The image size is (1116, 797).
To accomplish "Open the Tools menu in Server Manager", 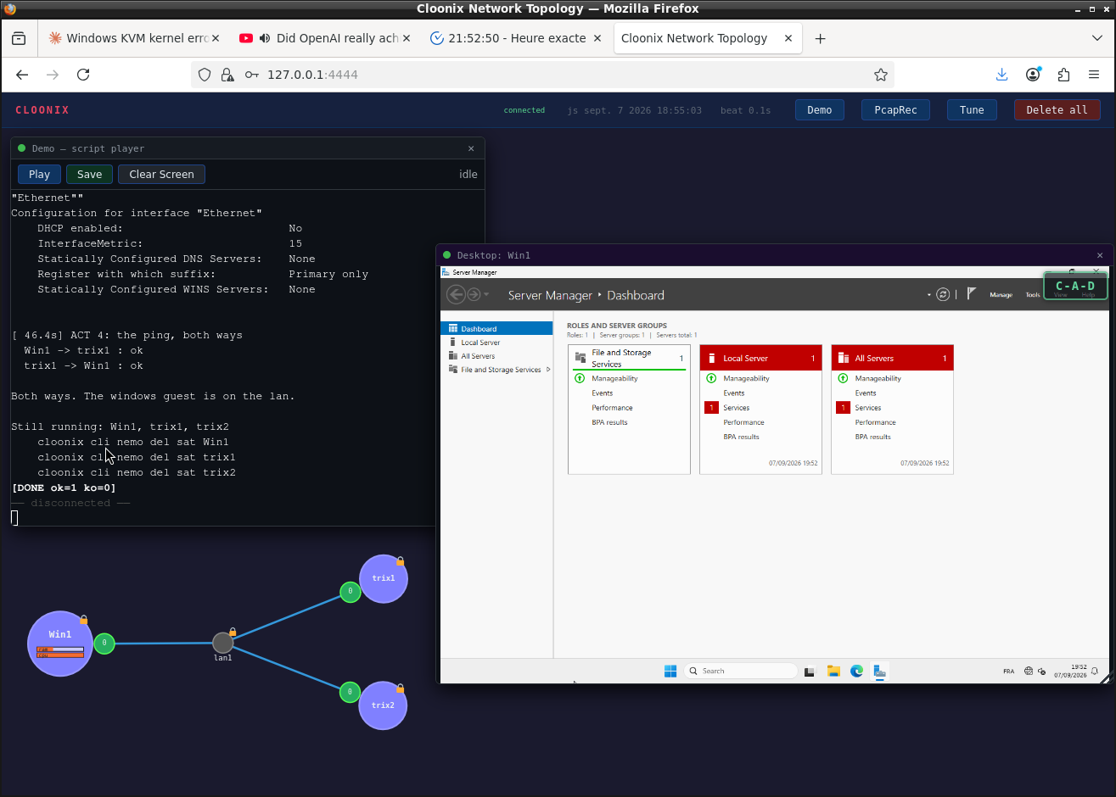I will [1032, 295].
